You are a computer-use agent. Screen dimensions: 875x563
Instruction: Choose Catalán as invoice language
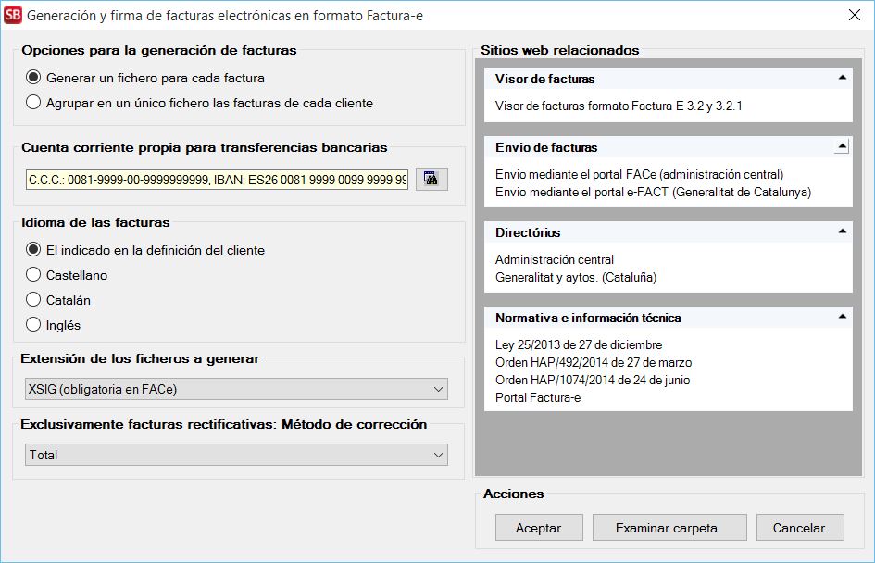point(34,300)
